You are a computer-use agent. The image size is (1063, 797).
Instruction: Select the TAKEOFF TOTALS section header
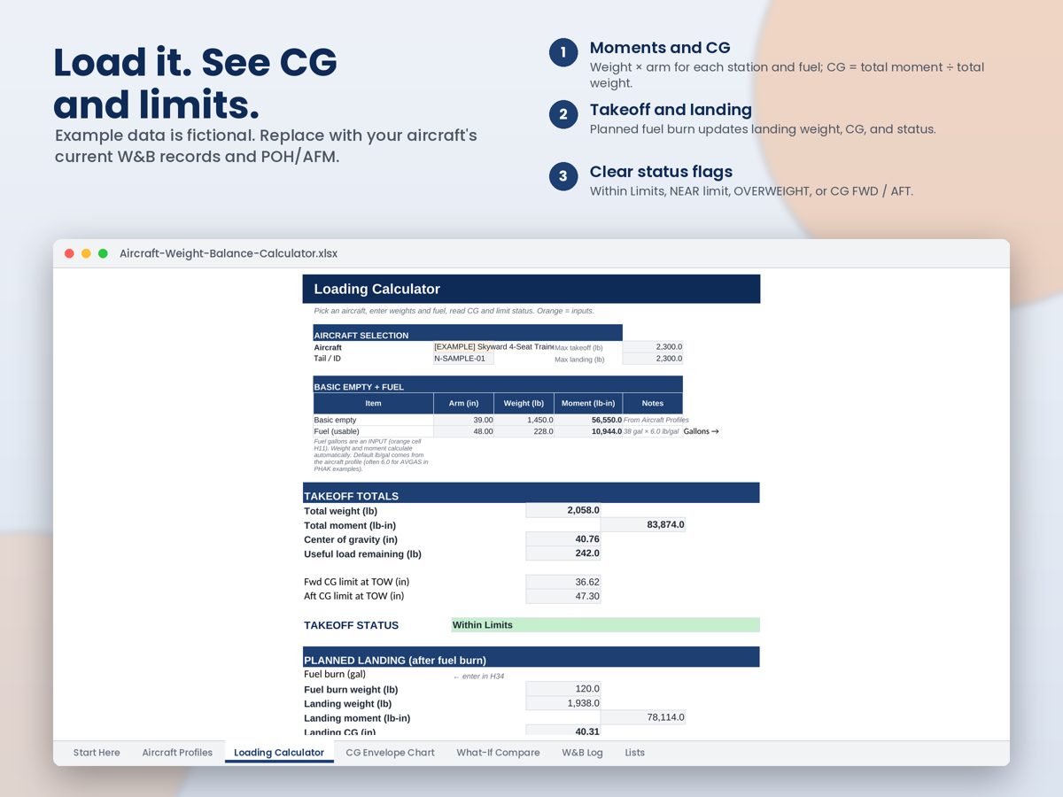pos(531,493)
